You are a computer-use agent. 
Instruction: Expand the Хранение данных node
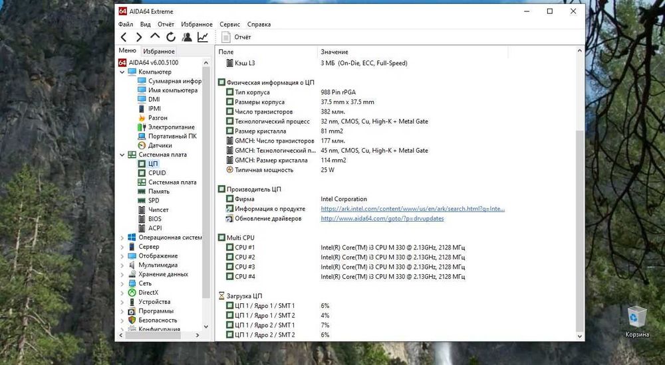point(122,274)
